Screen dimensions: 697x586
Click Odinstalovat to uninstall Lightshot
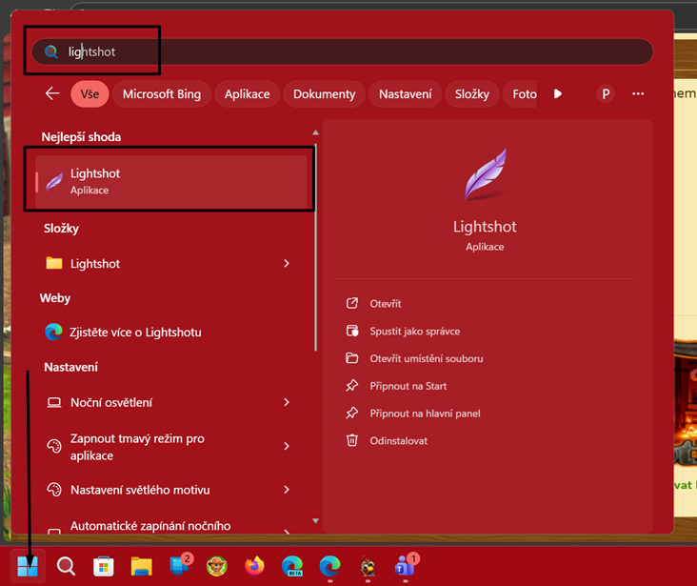point(398,441)
